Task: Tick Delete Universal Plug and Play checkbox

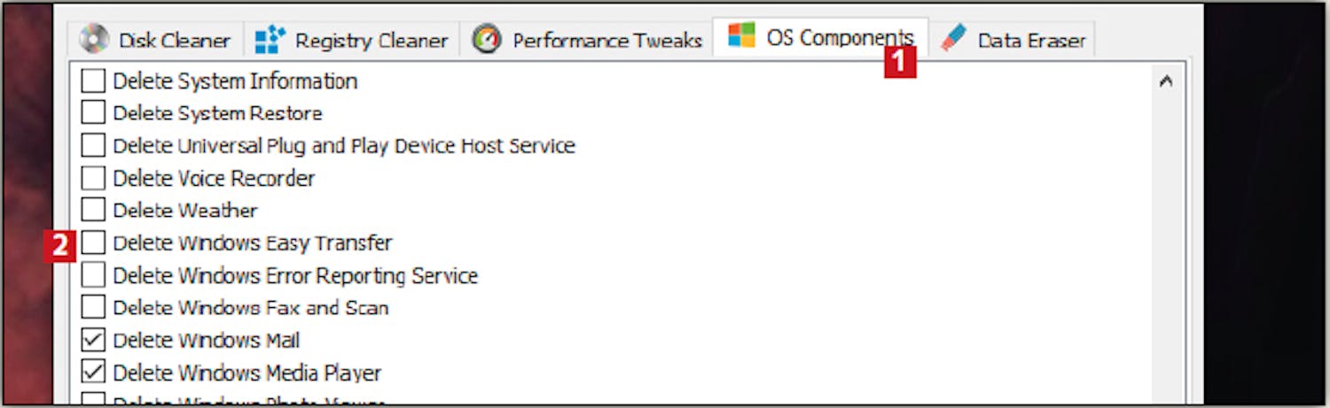Action: click(93, 145)
